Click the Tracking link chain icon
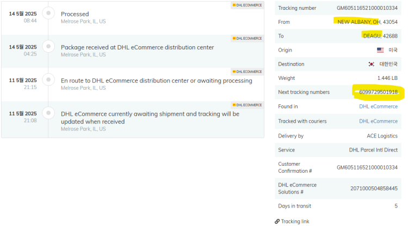 tap(277, 222)
